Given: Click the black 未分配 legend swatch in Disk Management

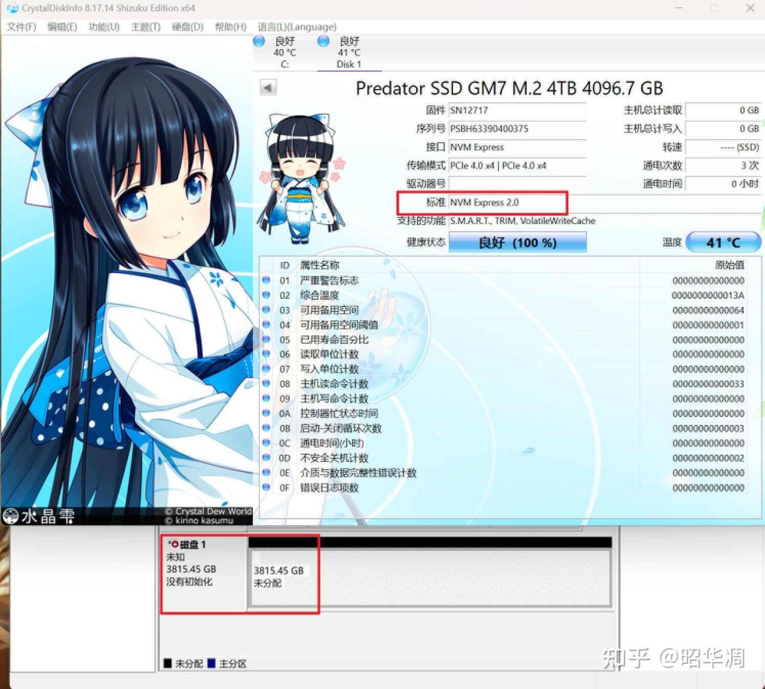Looking at the screenshot, I should 168,663.
